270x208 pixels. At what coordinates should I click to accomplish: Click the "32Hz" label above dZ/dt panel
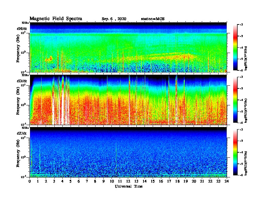25,128
